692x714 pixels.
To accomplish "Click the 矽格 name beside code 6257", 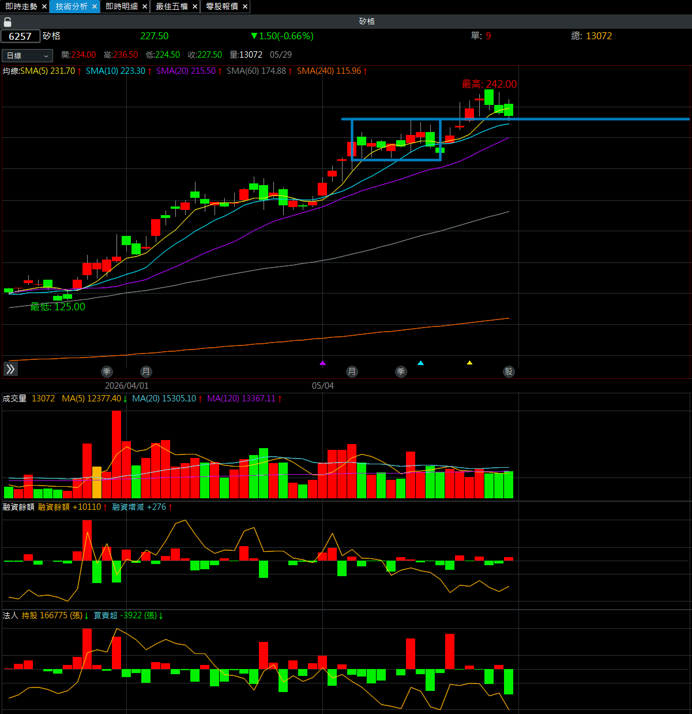I will click(51, 36).
